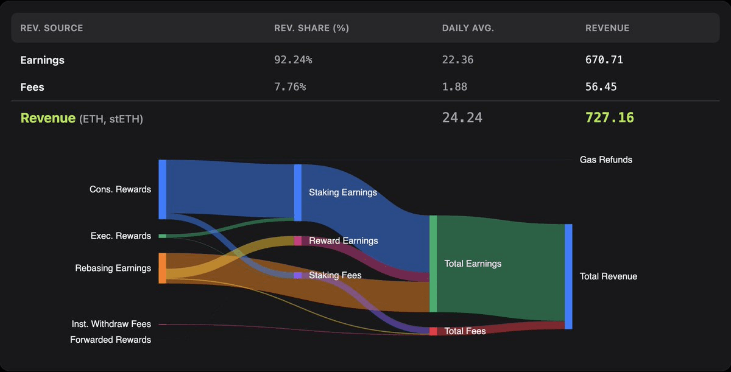Select the pink Reward Earnings node
The height and width of the screenshot is (372, 731).
[x=298, y=240]
